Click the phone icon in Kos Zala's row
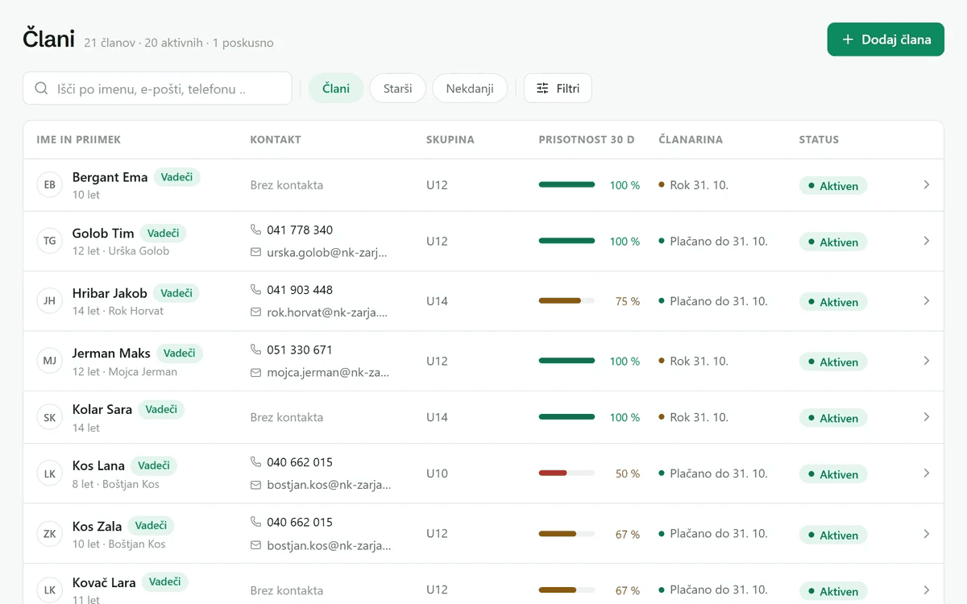 pos(256,522)
